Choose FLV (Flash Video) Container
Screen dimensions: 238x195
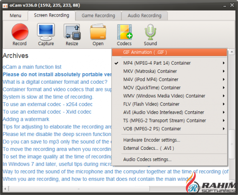pos(169,104)
